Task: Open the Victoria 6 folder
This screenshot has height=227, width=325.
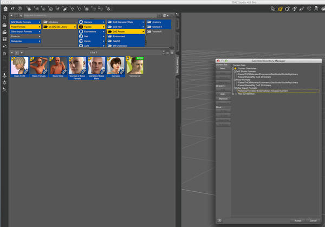Action: click(159, 31)
